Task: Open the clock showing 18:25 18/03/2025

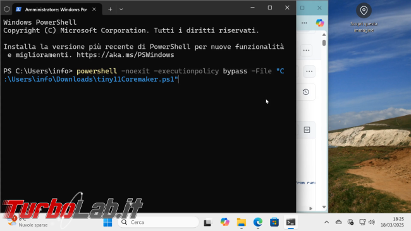Action: coord(393,222)
